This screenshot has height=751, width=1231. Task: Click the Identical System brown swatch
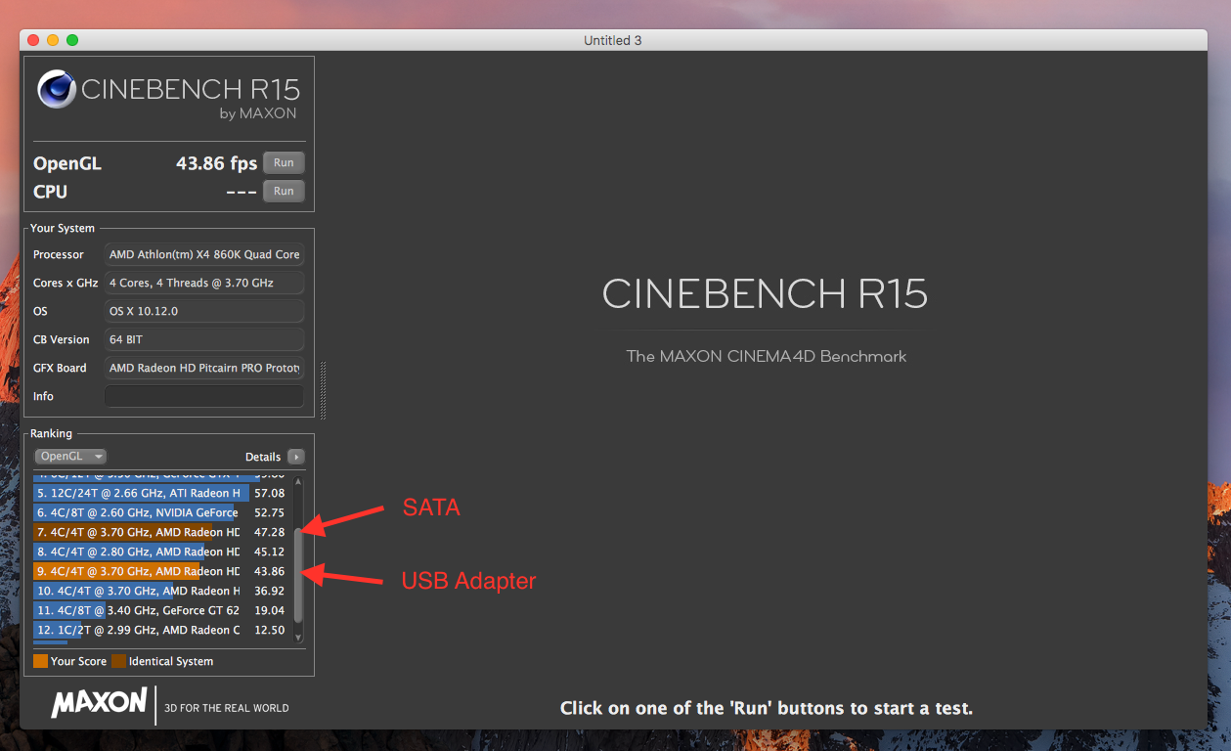coord(118,661)
